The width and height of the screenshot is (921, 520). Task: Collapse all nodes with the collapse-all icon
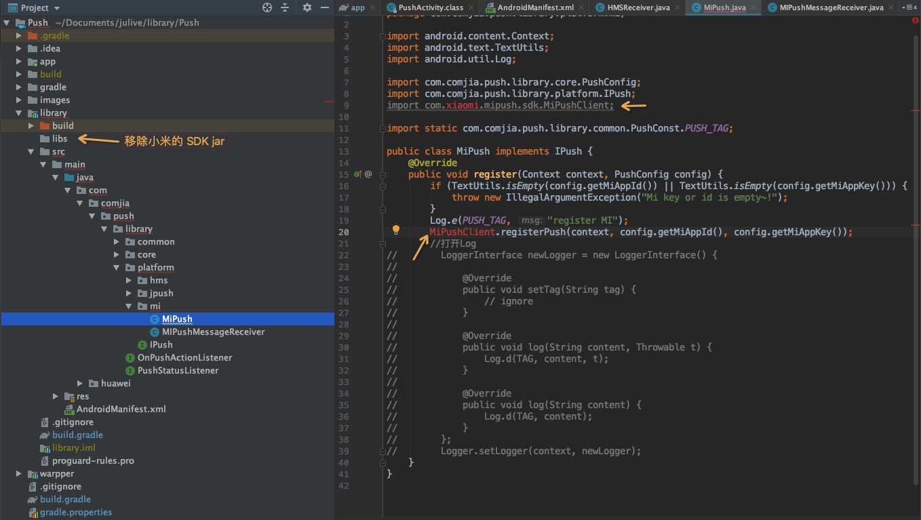[x=286, y=7]
